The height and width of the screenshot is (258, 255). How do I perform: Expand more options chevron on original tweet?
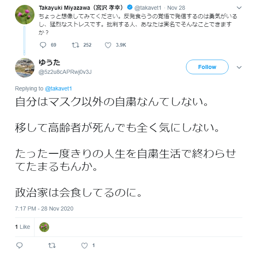coord(239,8)
